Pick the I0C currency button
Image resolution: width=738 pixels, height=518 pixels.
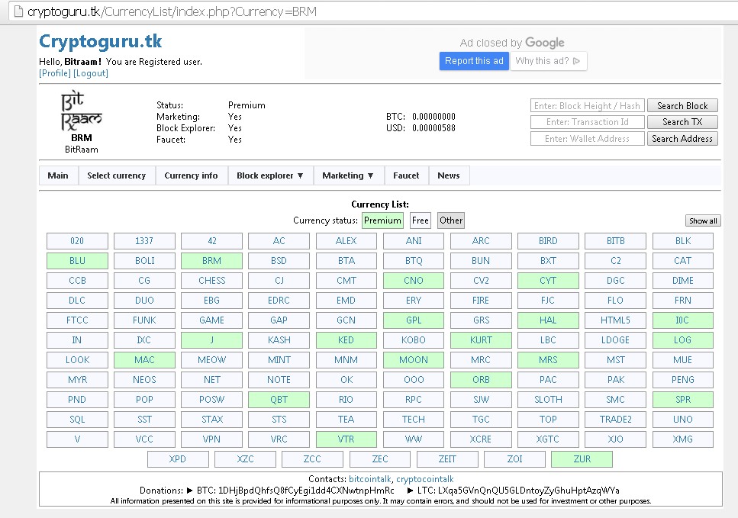click(682, 320)
